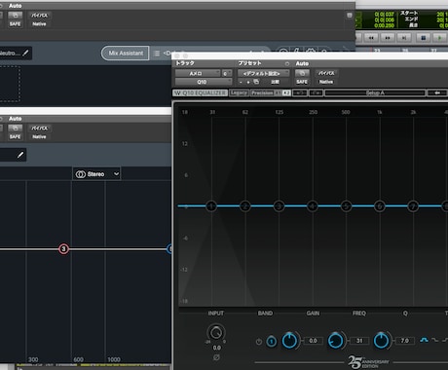448x370 pixels.
Task: Switch Q10 to Legacy mode
Action: 240,92
